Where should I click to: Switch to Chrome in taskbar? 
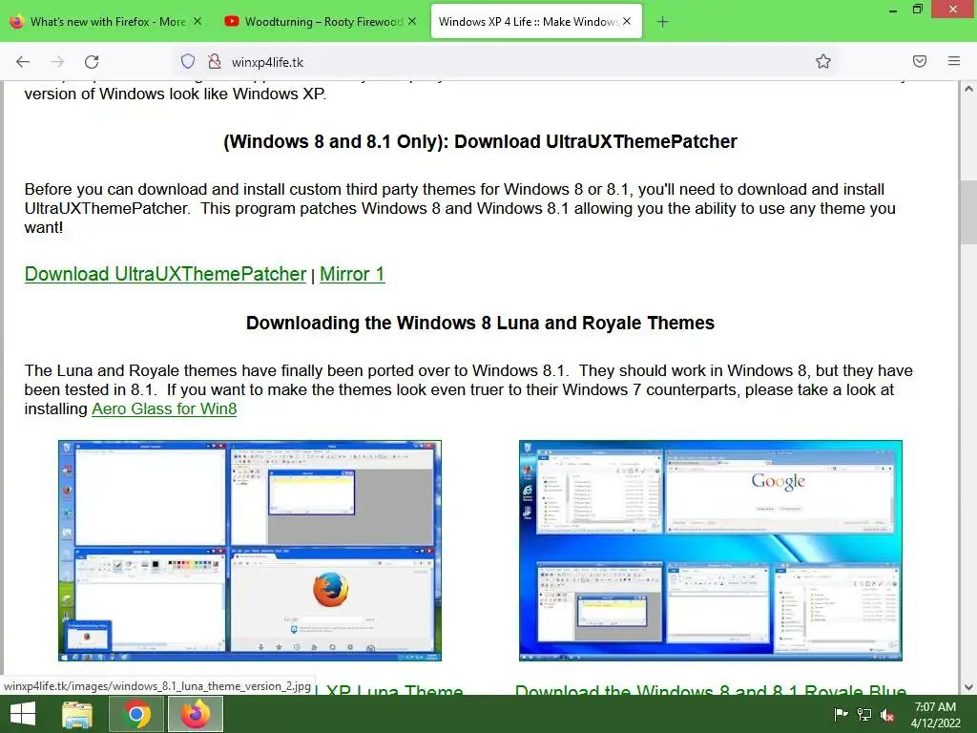[x=136, y=714]
